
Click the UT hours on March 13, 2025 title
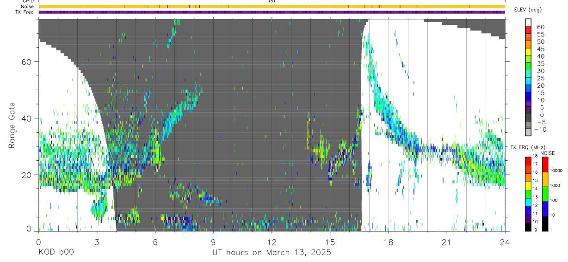(x=272, y=253)
